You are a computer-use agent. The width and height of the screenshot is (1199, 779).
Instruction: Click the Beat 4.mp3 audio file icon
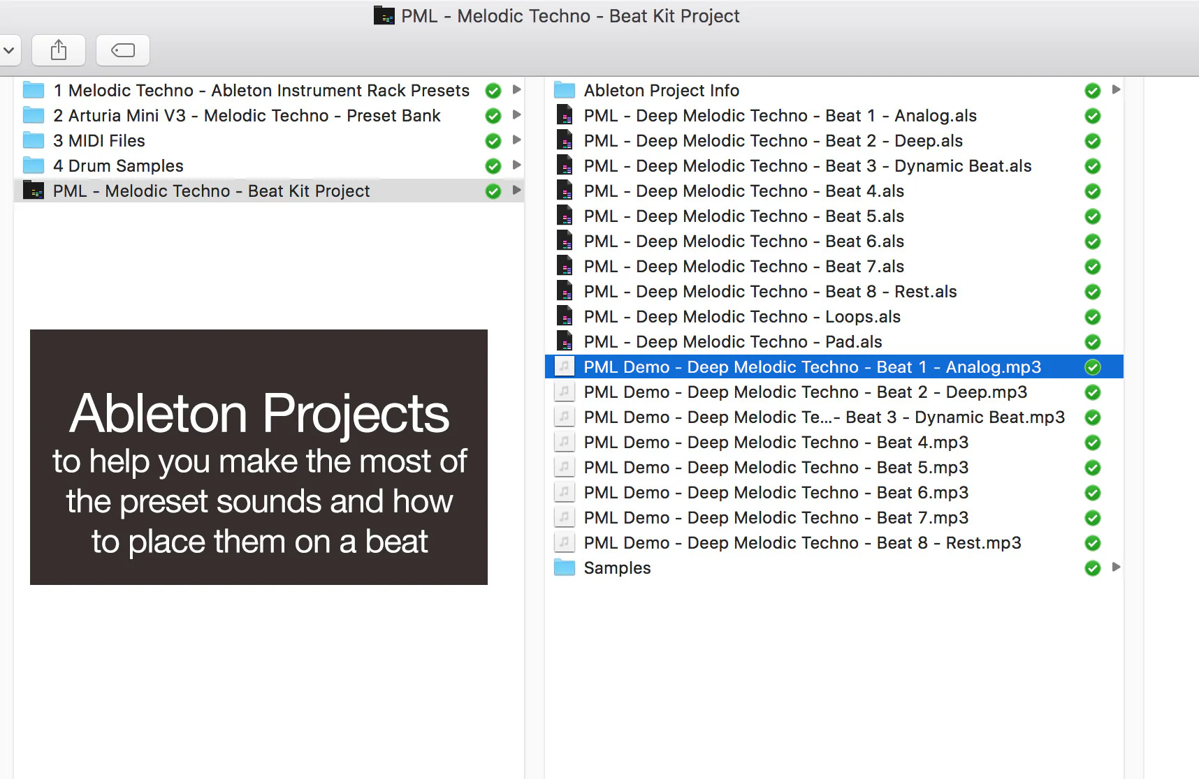[x=564, y=442]
